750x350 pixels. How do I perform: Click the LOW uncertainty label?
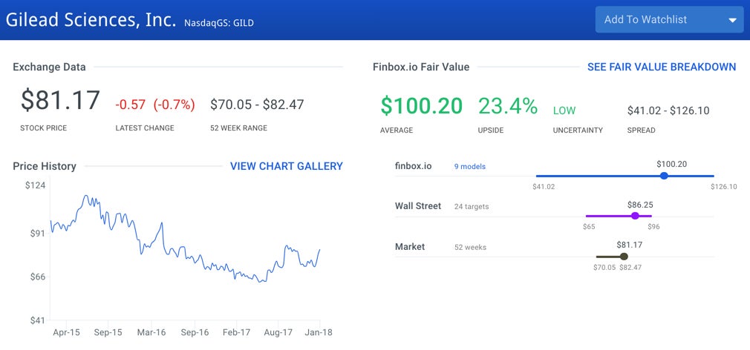point(564,110)
